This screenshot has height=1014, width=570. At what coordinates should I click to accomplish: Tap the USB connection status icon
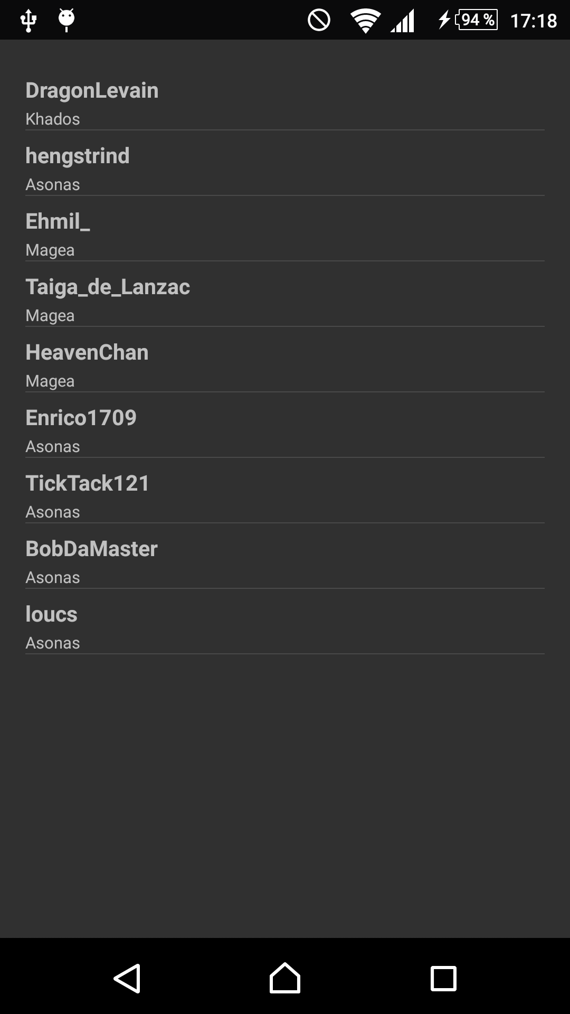coord(28,21)
